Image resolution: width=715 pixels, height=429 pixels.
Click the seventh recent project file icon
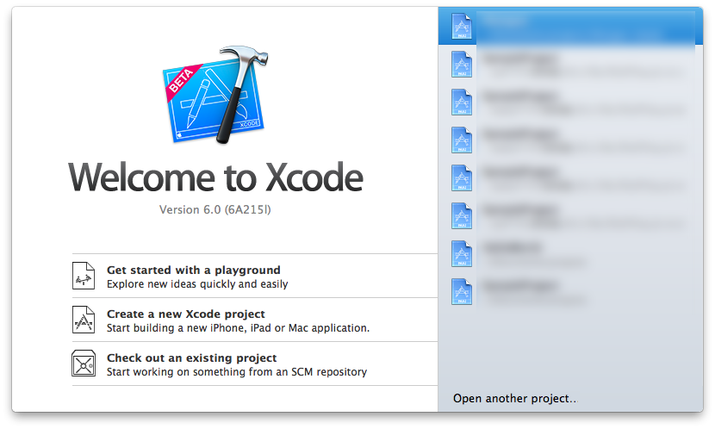(462, 253)
